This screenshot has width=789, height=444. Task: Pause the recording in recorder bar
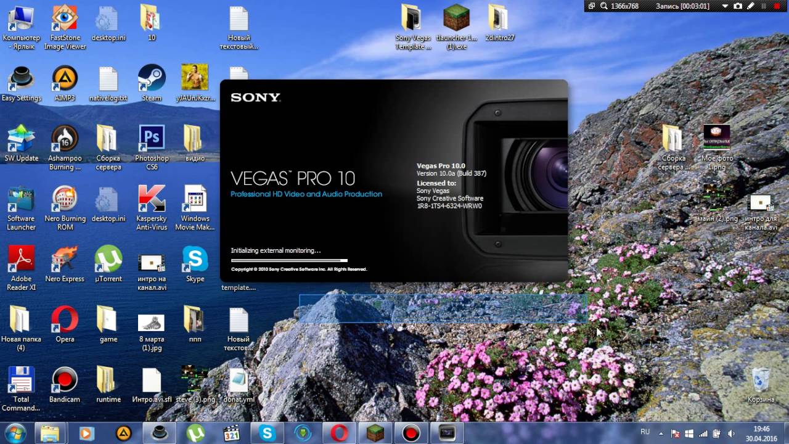coord(762,6)
